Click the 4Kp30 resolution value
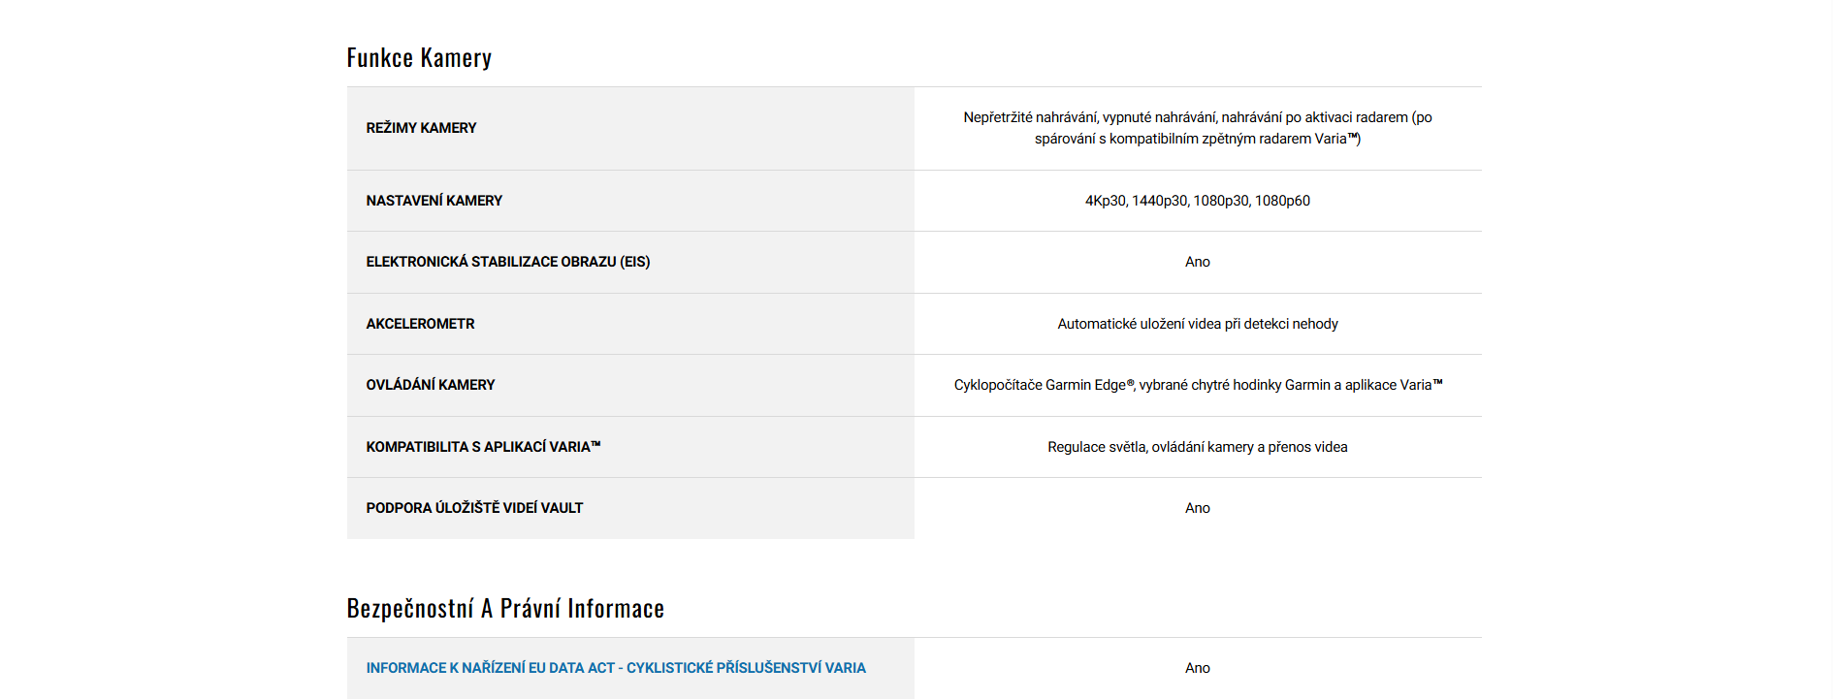Image resolution: width=1833 pixels, height=699 pixels. point(1106,201)
